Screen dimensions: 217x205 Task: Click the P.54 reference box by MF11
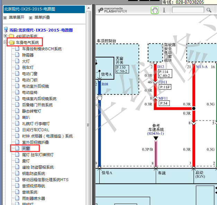click(x=164, y=103)
